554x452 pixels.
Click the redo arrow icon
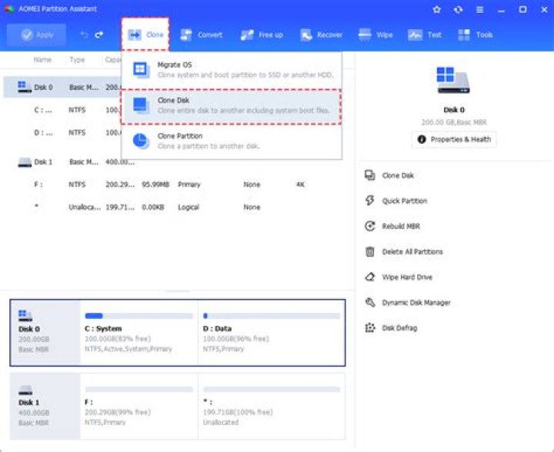pos(99,35)
